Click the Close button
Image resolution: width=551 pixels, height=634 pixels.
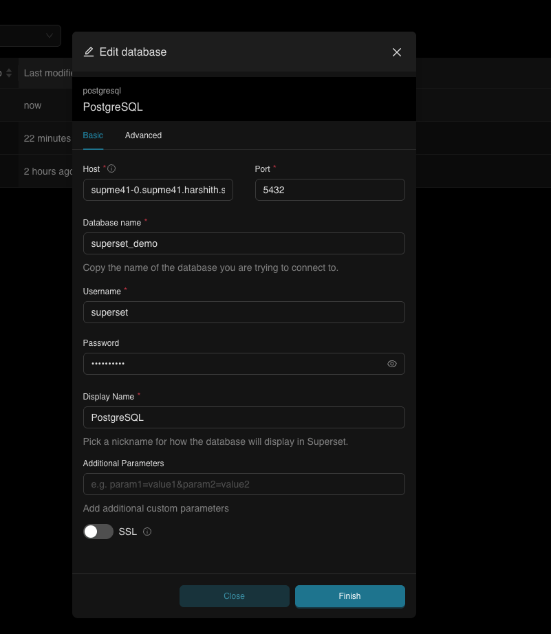pyautogui.click(x=235, y=596)
